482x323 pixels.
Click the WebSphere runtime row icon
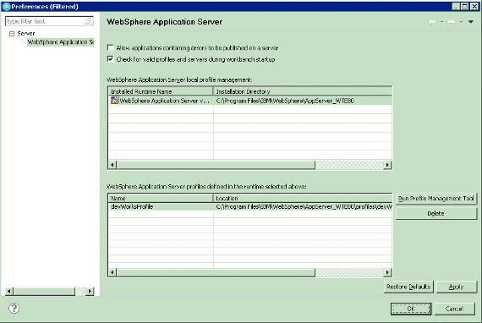[x=114, y=100]
